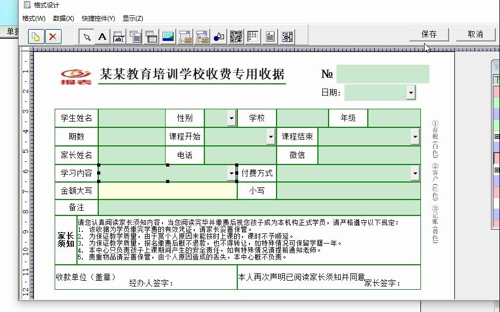Open the 课程结束 course end dropdown
The width and height of the screenshot is (500, 312).
[x=415, y=136]
